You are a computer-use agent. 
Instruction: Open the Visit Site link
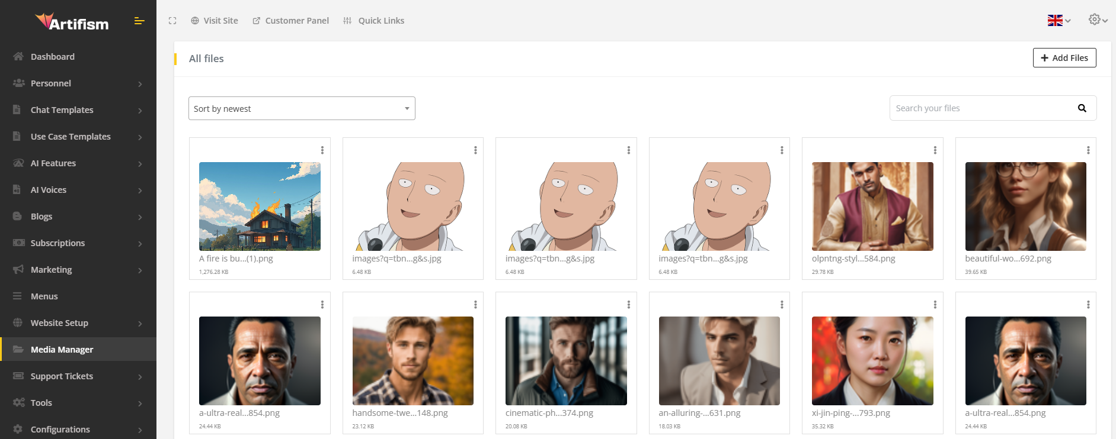[215, 21]
